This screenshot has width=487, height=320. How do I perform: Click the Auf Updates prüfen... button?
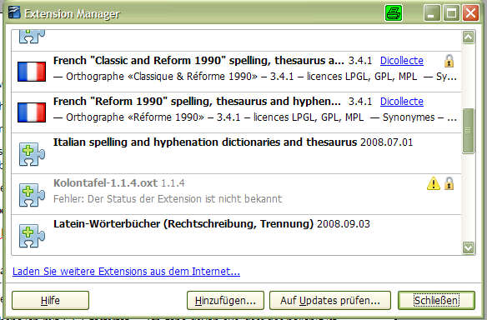click(330, 301)
